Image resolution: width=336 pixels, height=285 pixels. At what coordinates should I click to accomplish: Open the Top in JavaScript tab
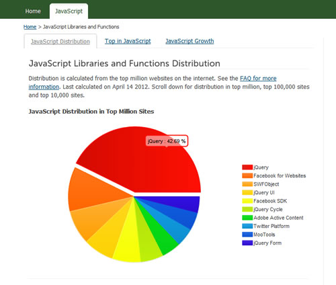point(128,41)
